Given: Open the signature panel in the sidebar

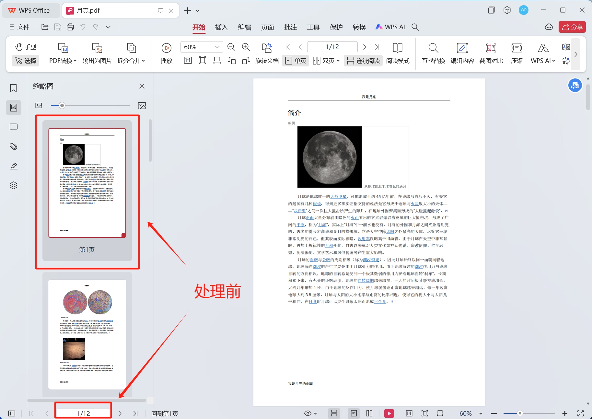Looking at the screenshot, I should [13, 166].
